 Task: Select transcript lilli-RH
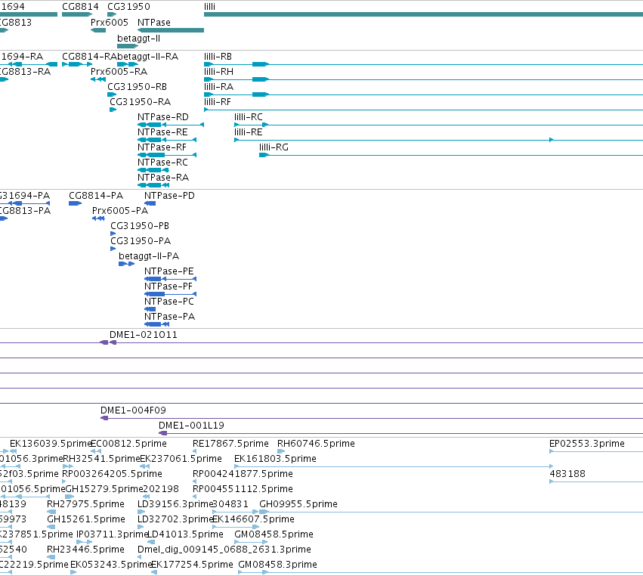pos(218,71)
